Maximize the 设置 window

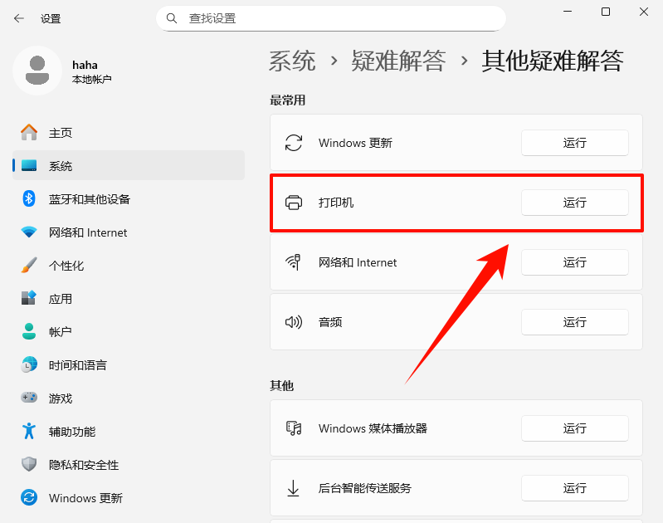(606, 12)
